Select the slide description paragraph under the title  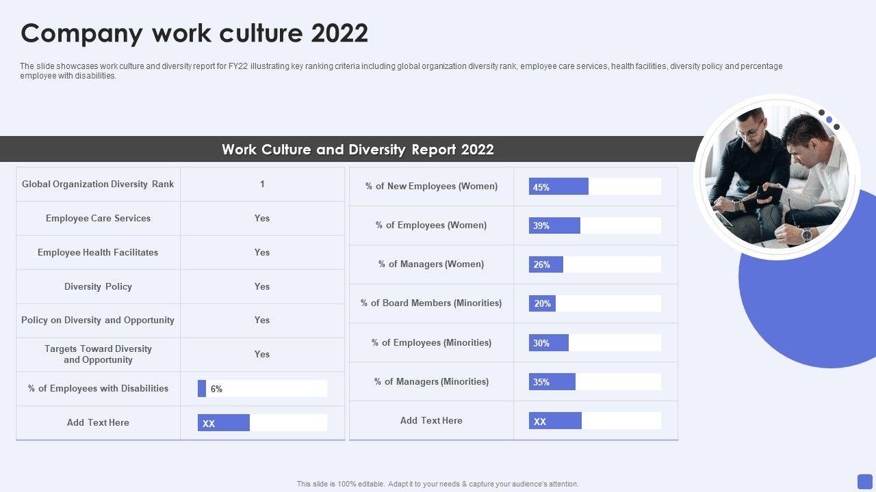(401, 71)
